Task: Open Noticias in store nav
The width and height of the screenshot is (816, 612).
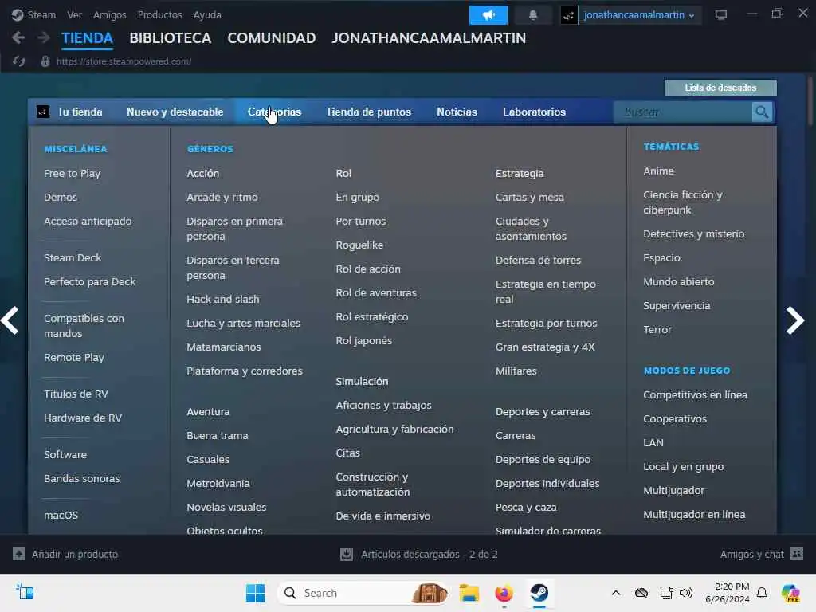Action: [x=457, y=112]
